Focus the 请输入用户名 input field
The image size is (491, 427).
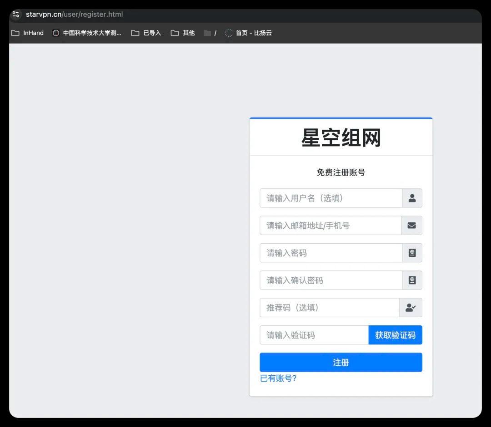click(x=331, y=198)
